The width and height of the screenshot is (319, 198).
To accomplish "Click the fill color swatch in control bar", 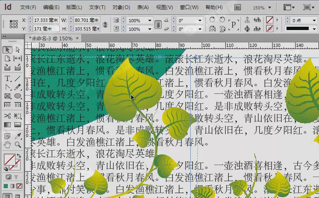I will point(269,20).
